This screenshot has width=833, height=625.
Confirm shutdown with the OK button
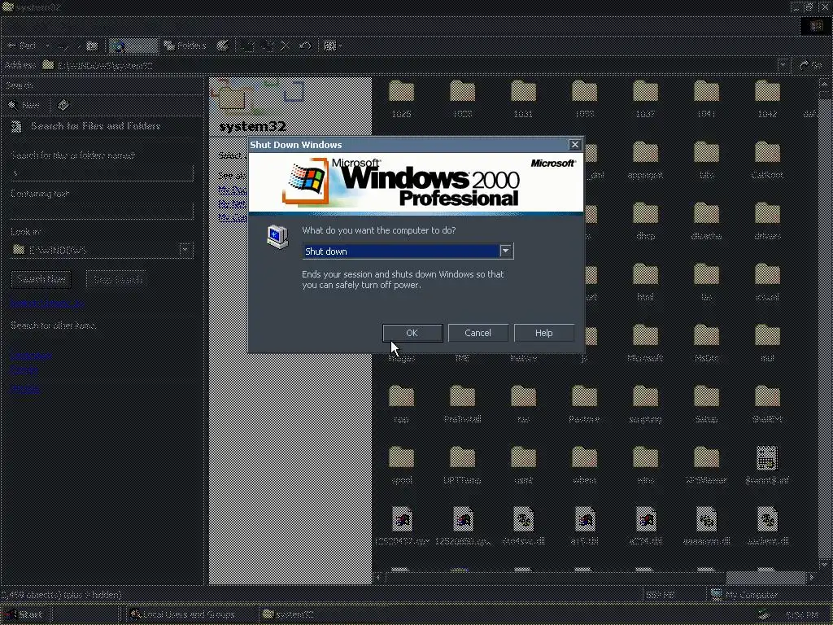pos(412,333)
